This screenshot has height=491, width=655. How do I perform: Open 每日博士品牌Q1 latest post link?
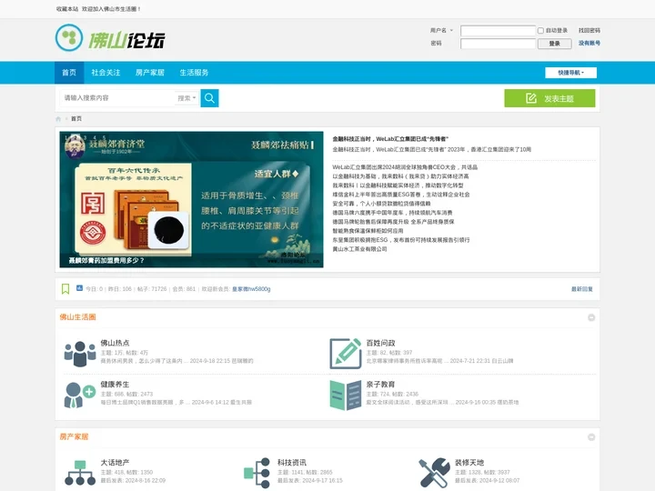144,403
